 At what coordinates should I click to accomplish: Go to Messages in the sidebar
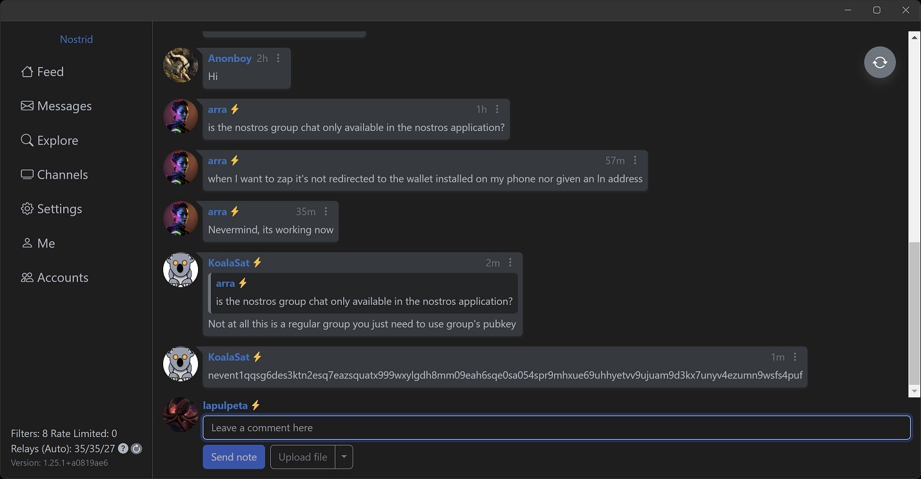[x=56, y=106]
